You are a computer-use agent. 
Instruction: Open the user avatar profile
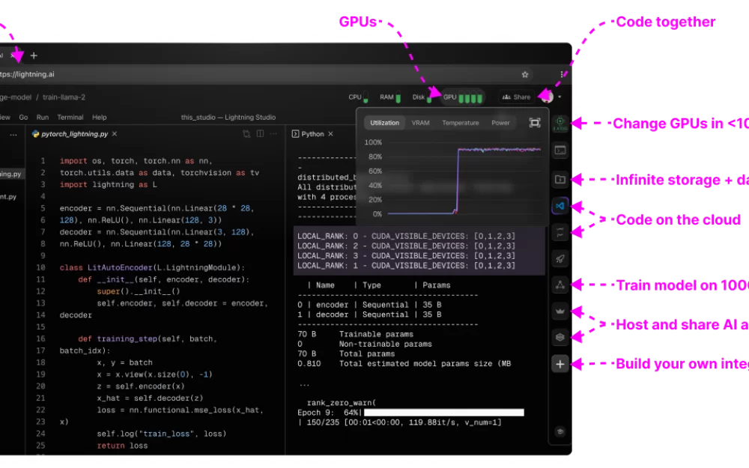point(547,97)
